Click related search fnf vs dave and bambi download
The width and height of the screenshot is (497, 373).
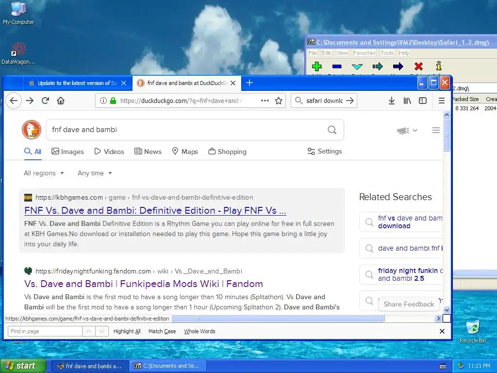point(401,222)
